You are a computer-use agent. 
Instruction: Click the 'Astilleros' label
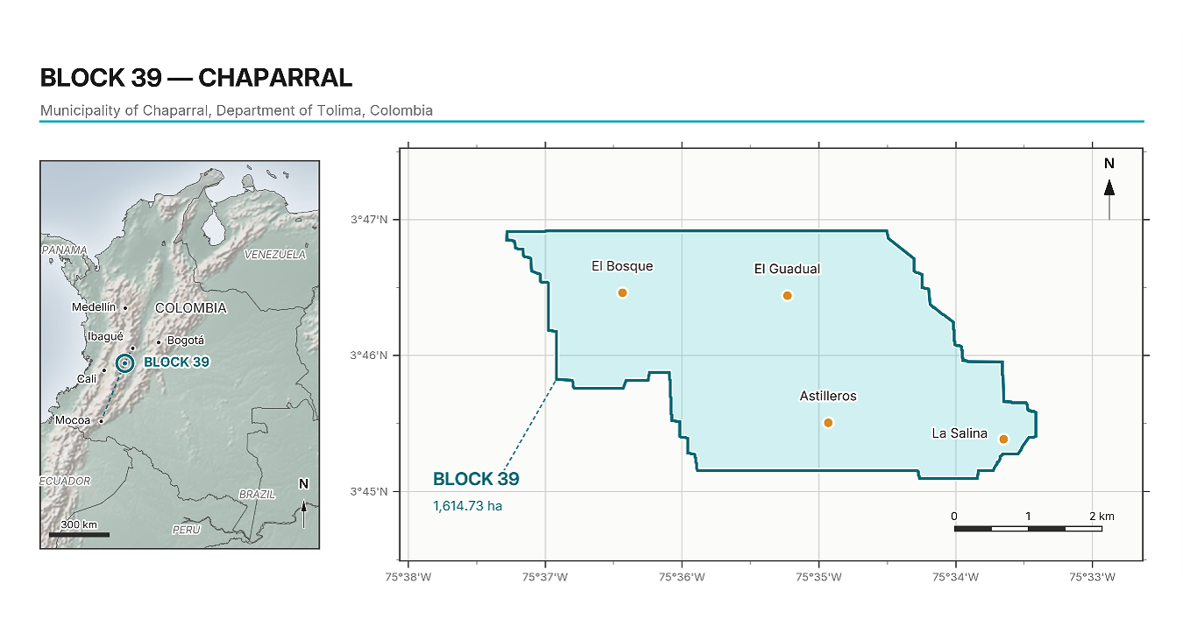pyautogui.click(x=828, y=396)
